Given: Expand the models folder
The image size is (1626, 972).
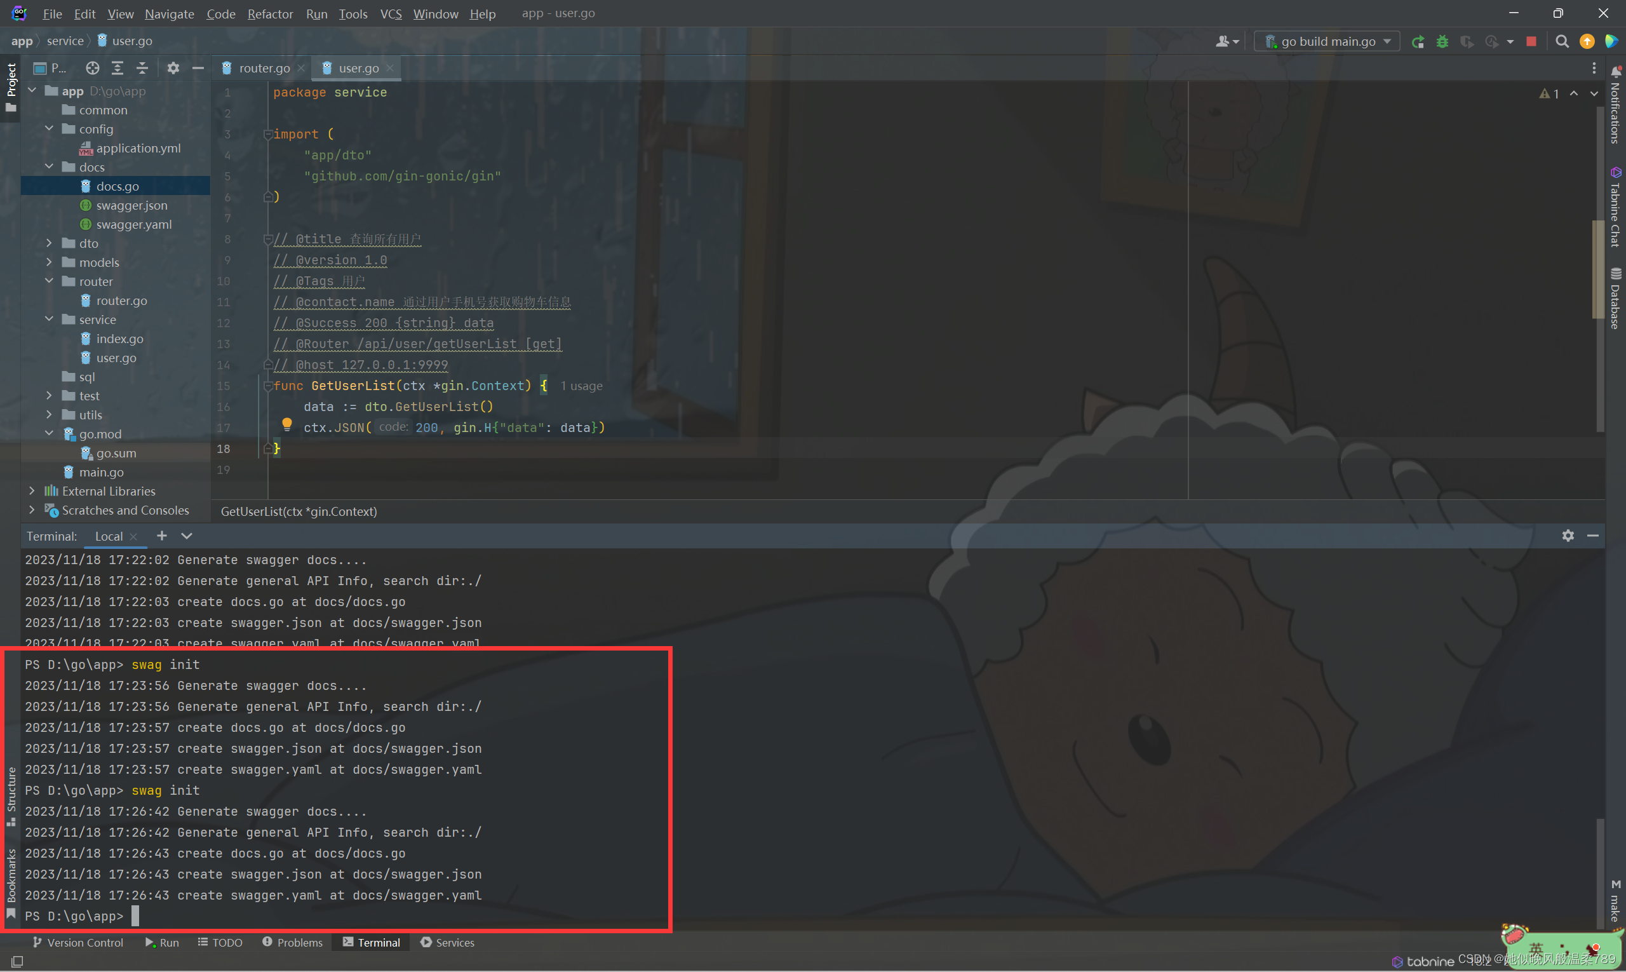Looking at the screenshot, I should pyautogui.click(x=49, y=262).
